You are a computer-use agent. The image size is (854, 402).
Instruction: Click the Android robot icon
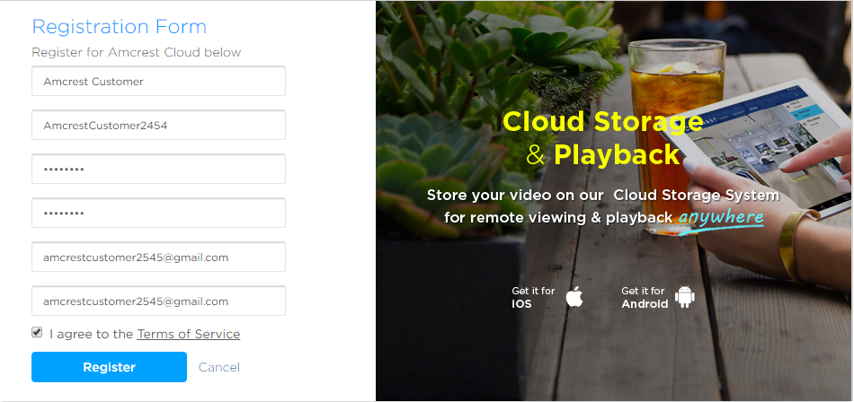tap(685, 297)
